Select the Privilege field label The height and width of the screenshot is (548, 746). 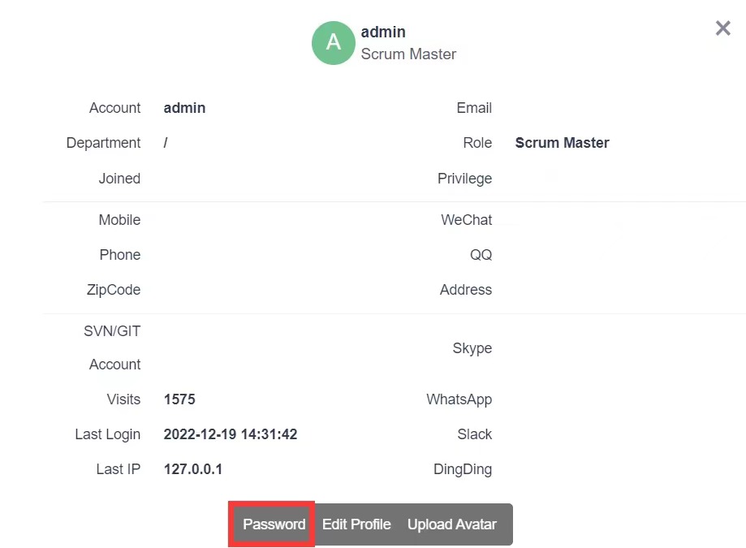click(x=464, y=179)
